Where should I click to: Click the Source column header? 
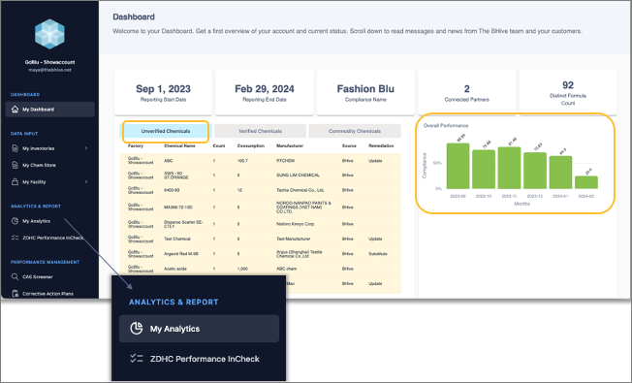click(x=349, y=145)
